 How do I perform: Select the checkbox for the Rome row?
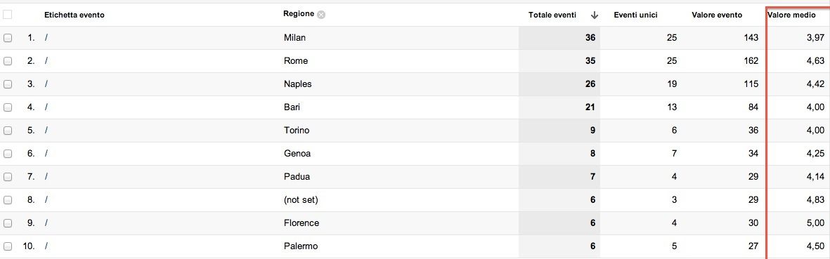pyautogui.click(x=8, y=61)
